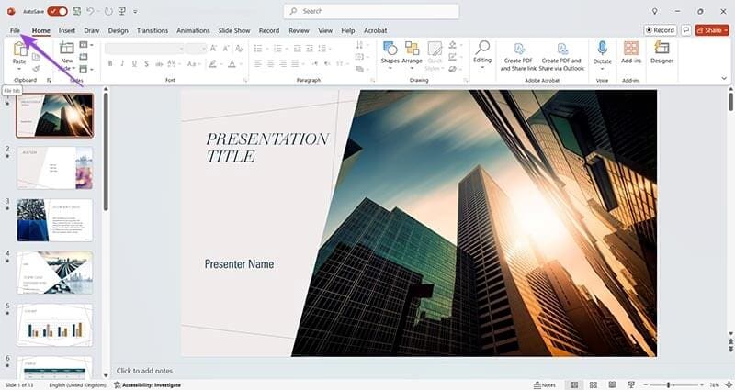Click Increase List Level icon
The width and height of the screenshot is (735, 390).
pyautogui.click(x=310, y=49)
